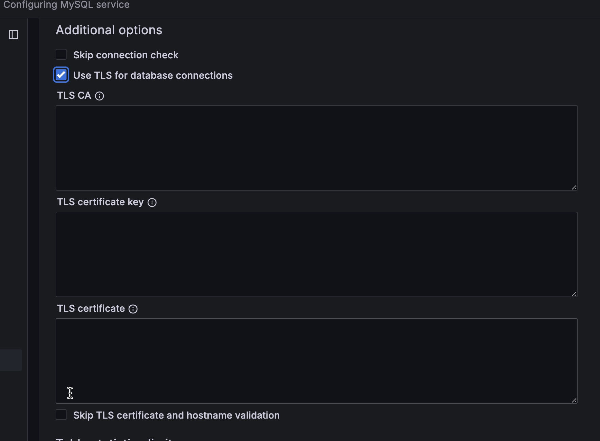Image resolution: width=600 pixels, height=441 pixels.
Task: Select the highlighted sidebar navigation item
Action: coord(11,360)
